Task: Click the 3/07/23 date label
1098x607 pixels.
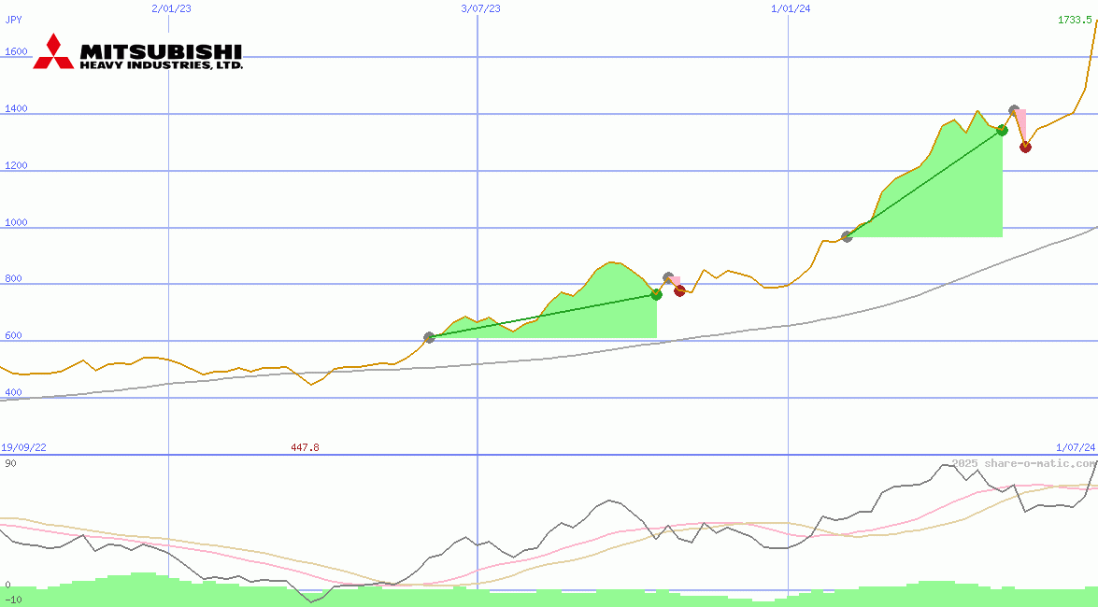Action: (x=481, y=8)
